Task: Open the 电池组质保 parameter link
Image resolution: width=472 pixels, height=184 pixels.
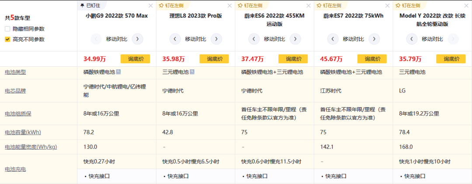Action: pyautogui.click(x=18, y=113)
